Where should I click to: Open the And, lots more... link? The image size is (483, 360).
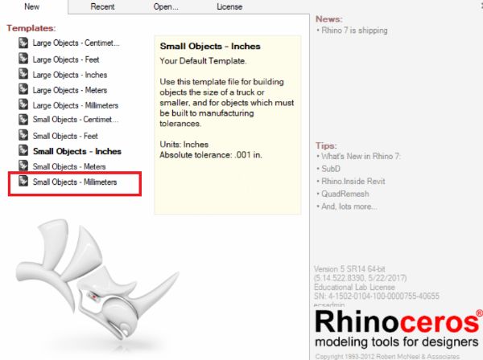pos(349,207)
